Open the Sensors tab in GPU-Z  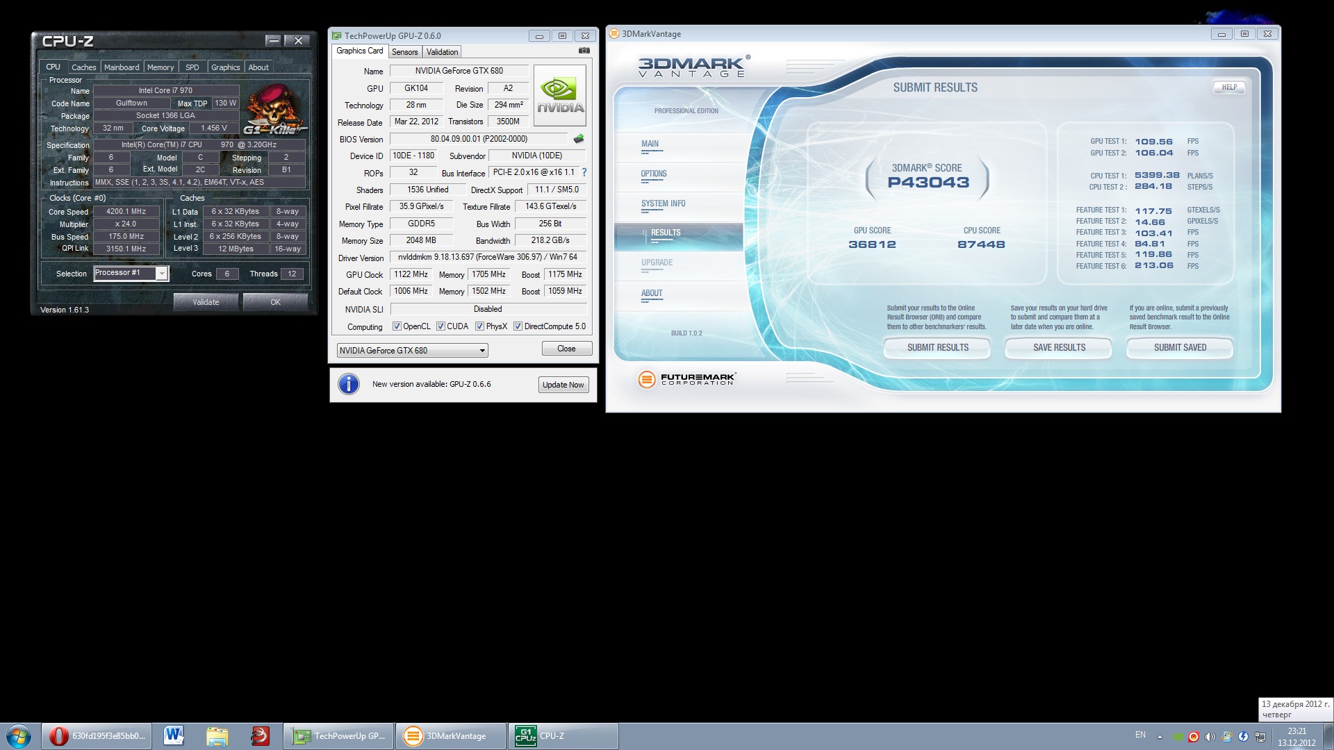click(405, 52)
